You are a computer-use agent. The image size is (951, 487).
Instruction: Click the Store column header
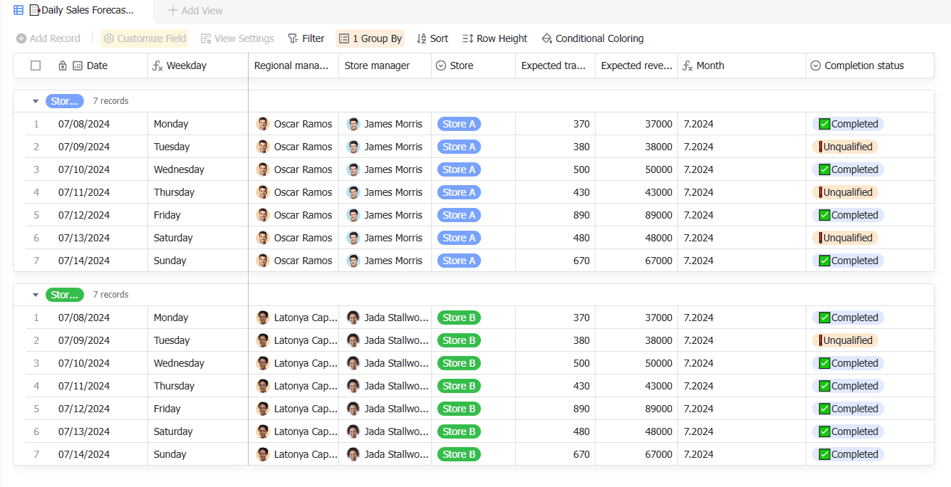[x=473, y=66]
